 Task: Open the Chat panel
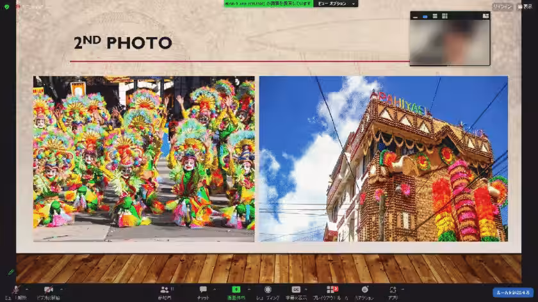click(x=203, y=291)
